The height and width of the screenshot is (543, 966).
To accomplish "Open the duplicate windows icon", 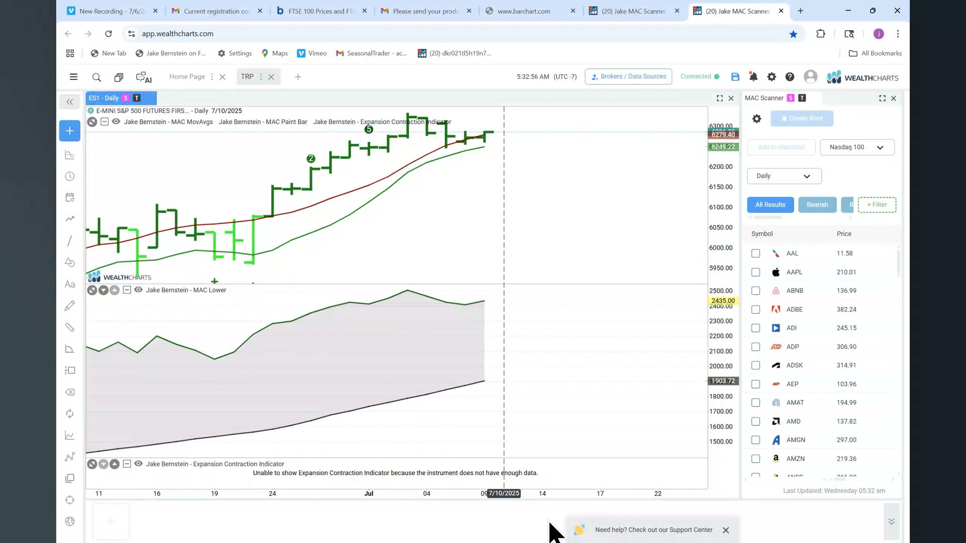I will coord(119,77).
